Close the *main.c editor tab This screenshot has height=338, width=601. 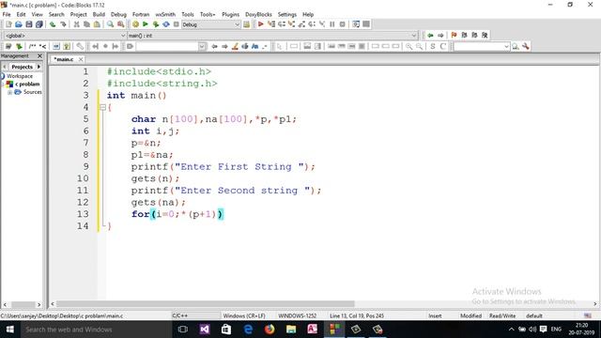[x=81, y=59]
